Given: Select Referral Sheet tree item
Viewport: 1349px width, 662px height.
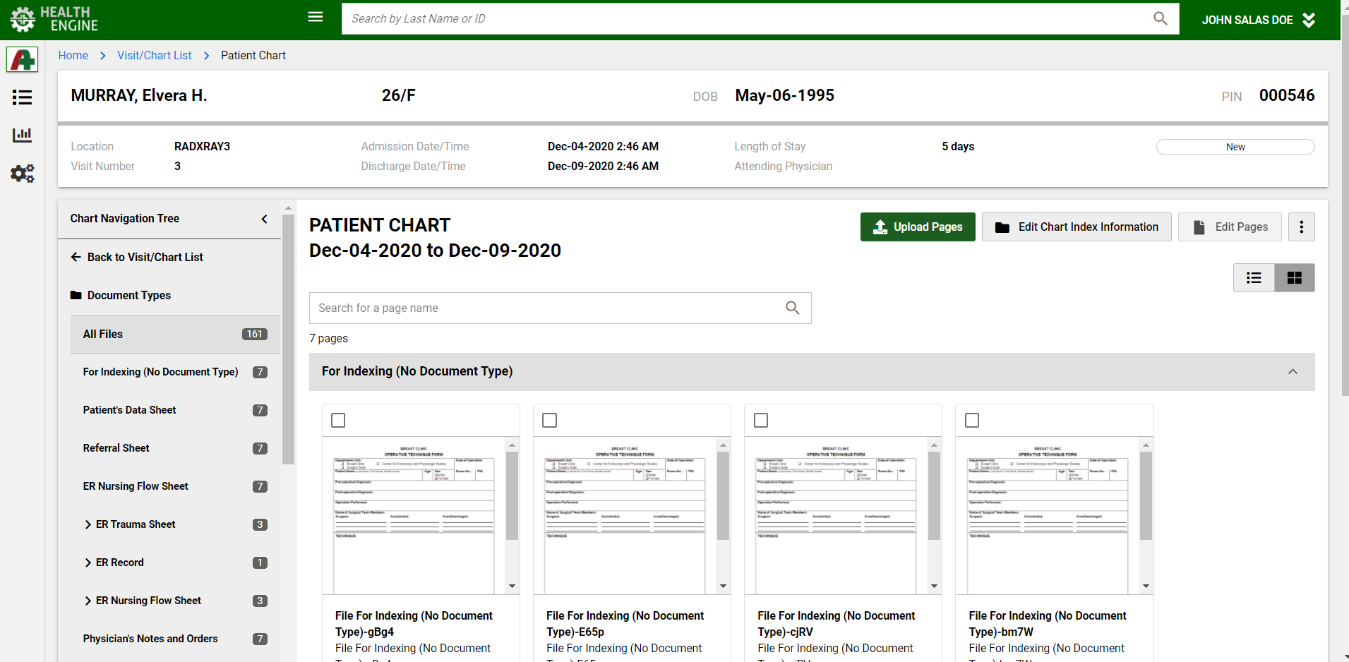Looking at the screenshot, I should 175,448.
